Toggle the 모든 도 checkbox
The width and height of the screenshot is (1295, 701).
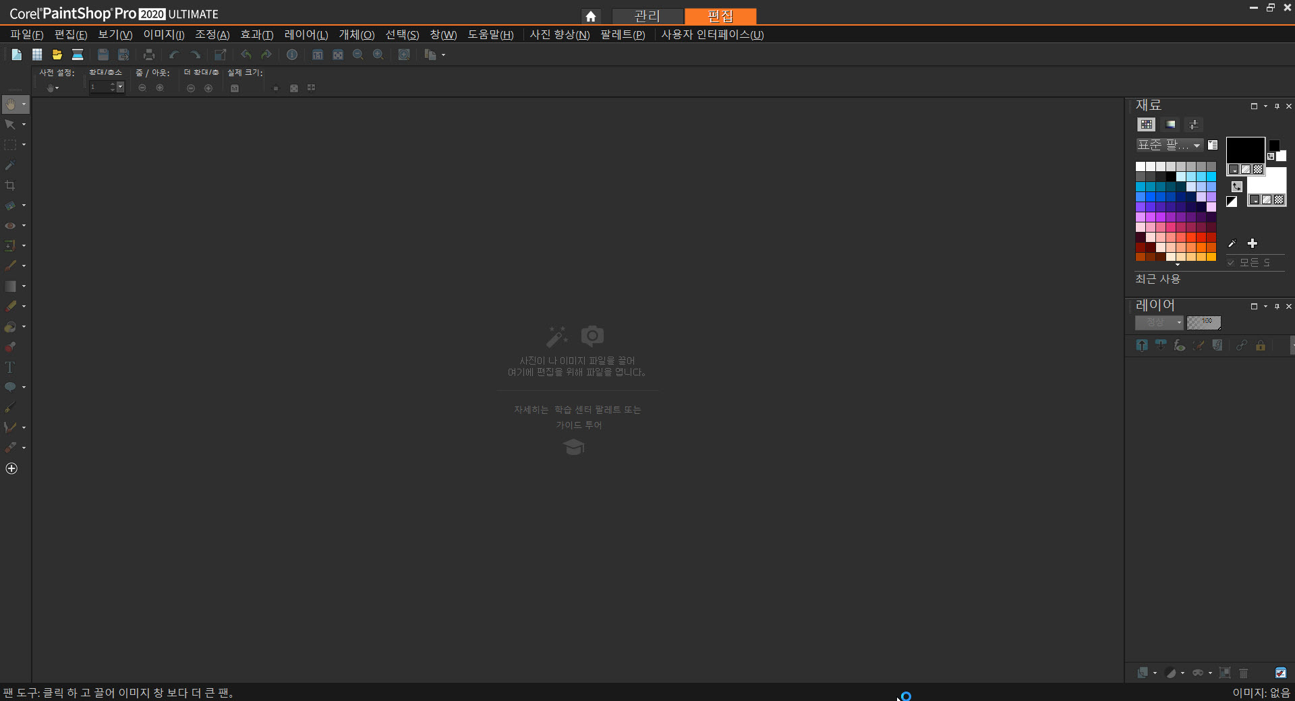click(x=1231, y=263)
